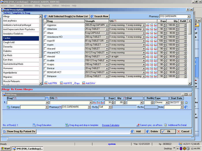Check the Aggrenox checkbox
This screenshot has width=202, height=151.
[45, 25]
